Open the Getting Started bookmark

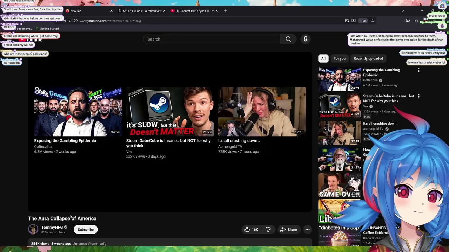[47, 29]
